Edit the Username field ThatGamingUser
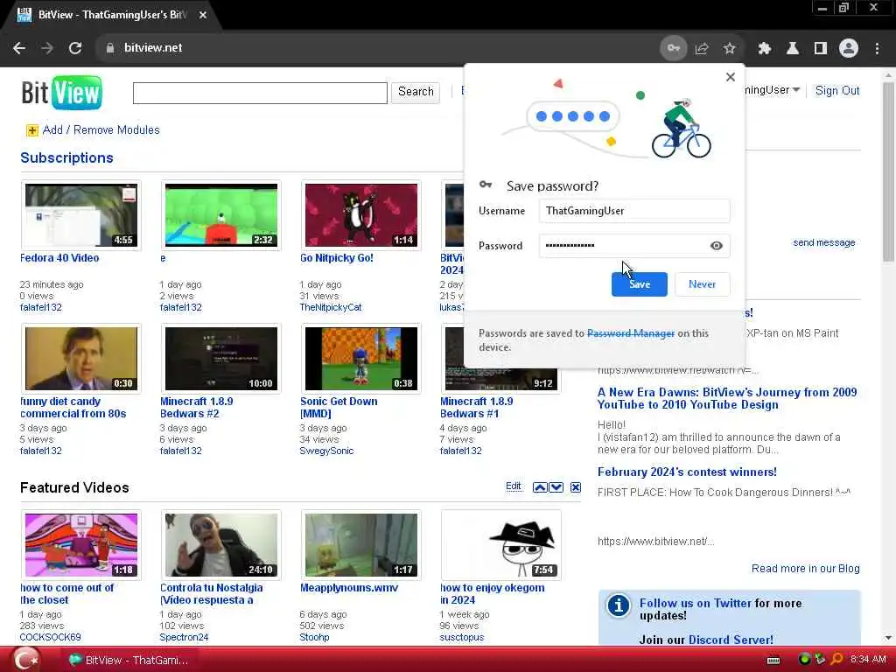This screenshot has height=672, width=896. pos(634,211)
